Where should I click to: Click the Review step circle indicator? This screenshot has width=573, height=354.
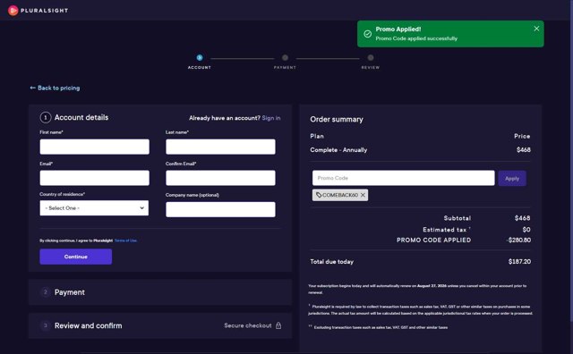click(x=371, y=58)
